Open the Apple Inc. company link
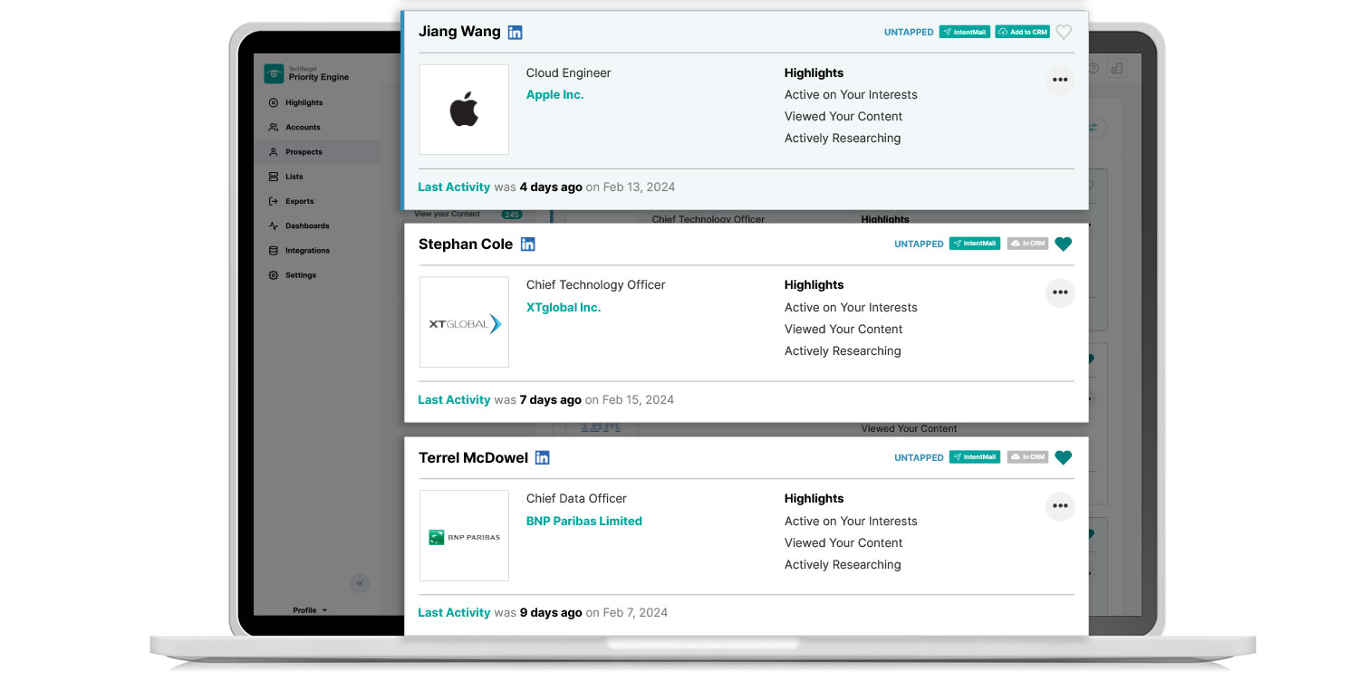The height and width of the screenshot is (690, 1359). 555,95
